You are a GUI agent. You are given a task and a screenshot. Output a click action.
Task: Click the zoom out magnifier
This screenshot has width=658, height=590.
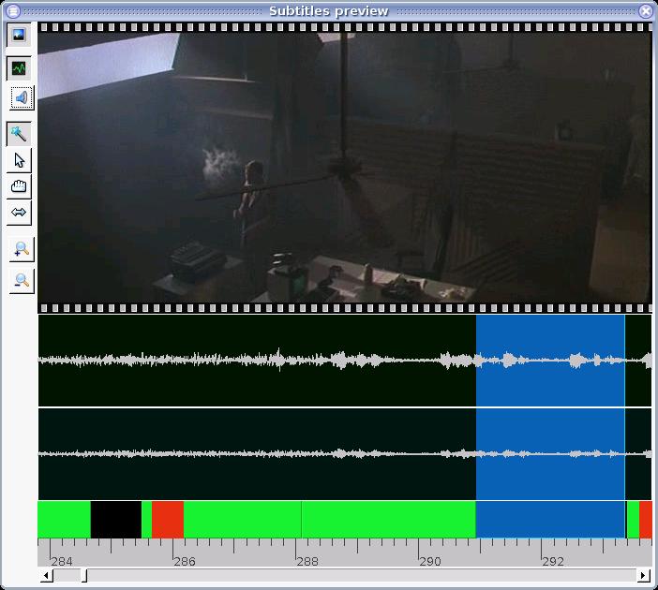(22, 281)
